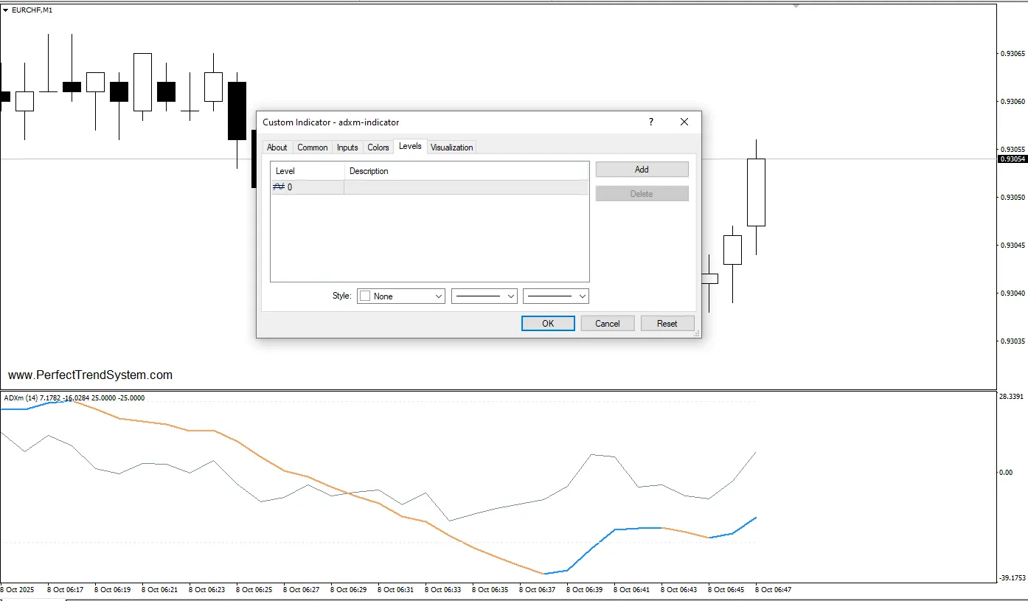1028x601 pixels.
Task: Open the Visualization tab
Action: (451, 147)
